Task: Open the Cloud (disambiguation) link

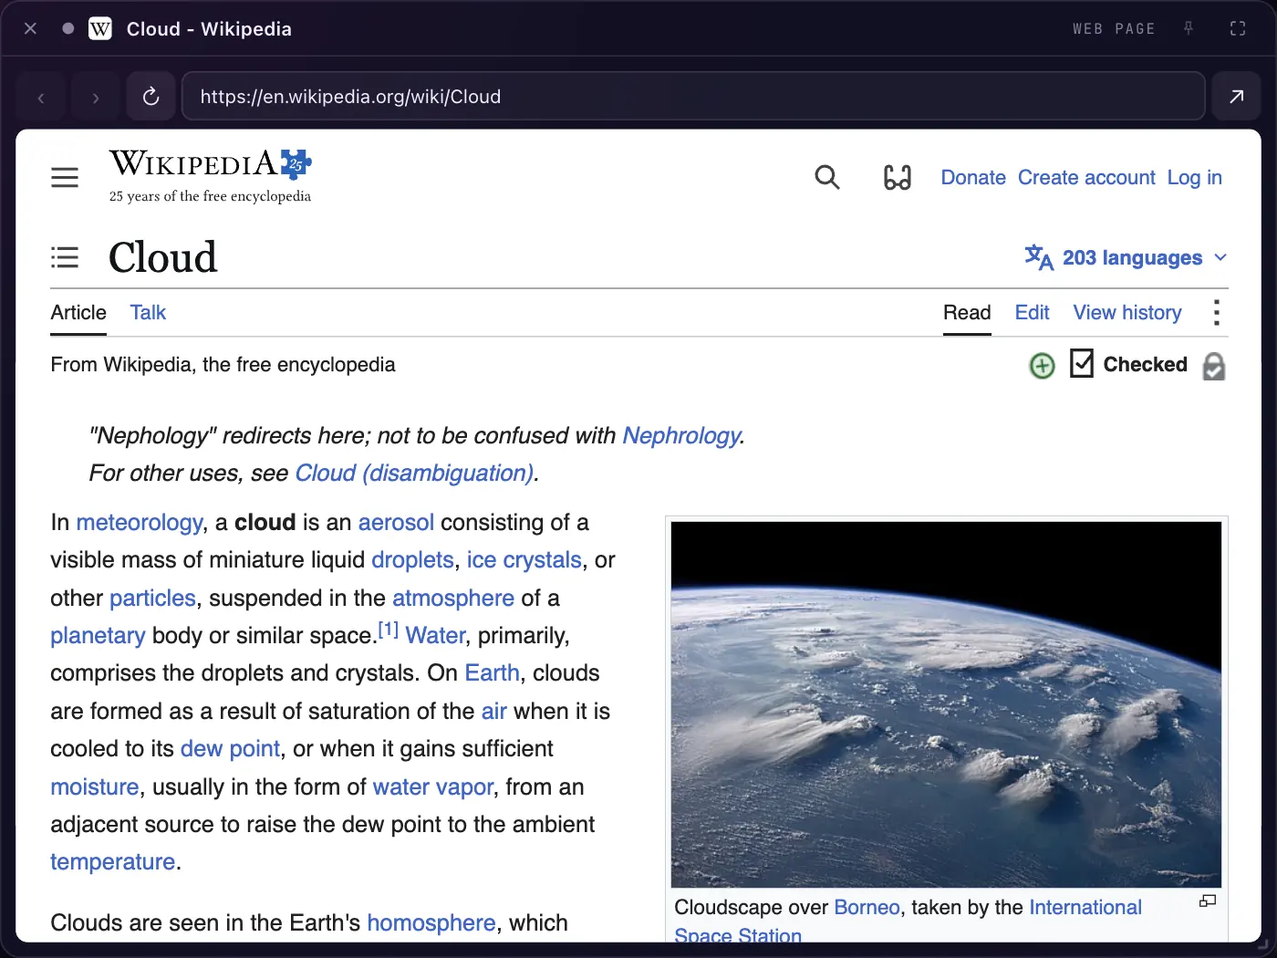Action: [x=414, y=474]
